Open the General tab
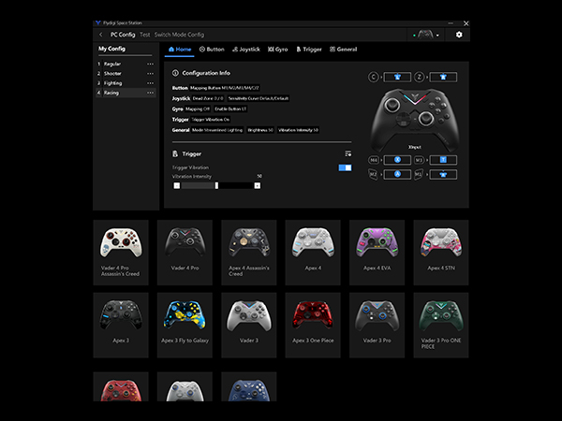Viewport: 562px width, 421px height. pyautogui.click(x=344, y=50)
